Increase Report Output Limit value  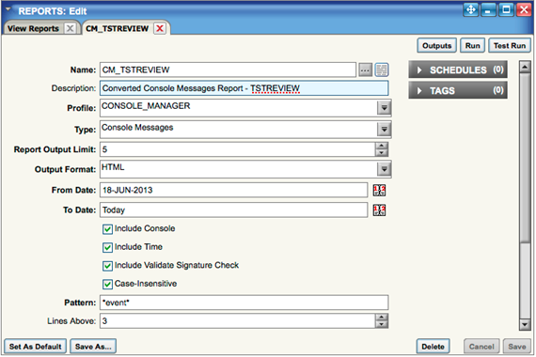click(x=382, y=146)
